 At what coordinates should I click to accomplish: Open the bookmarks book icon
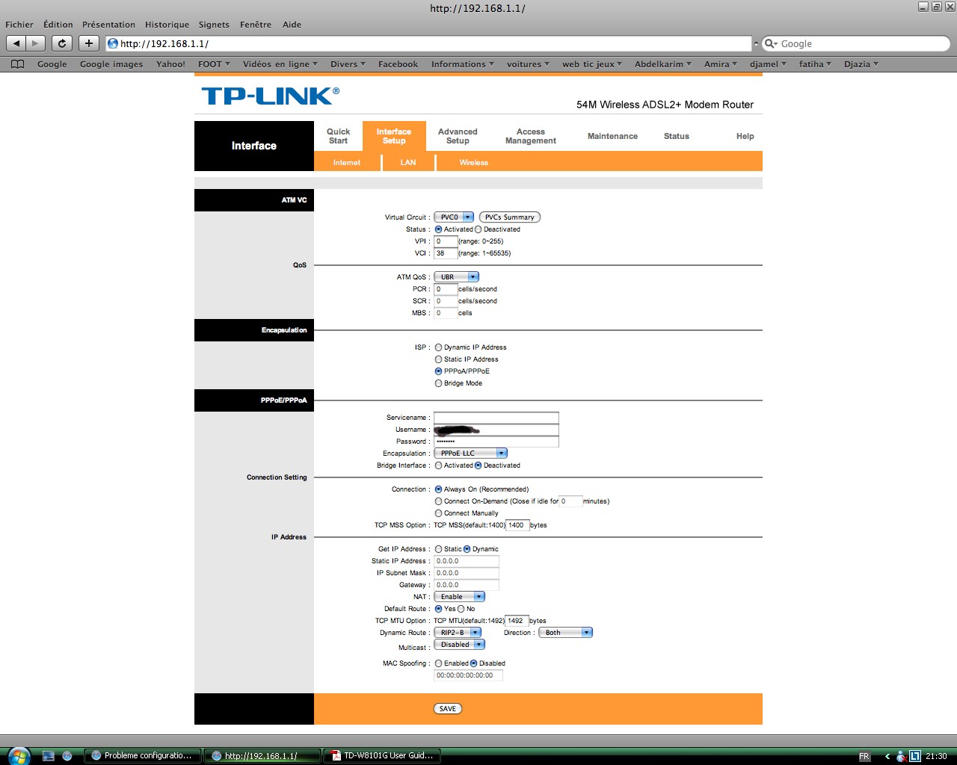18,64
